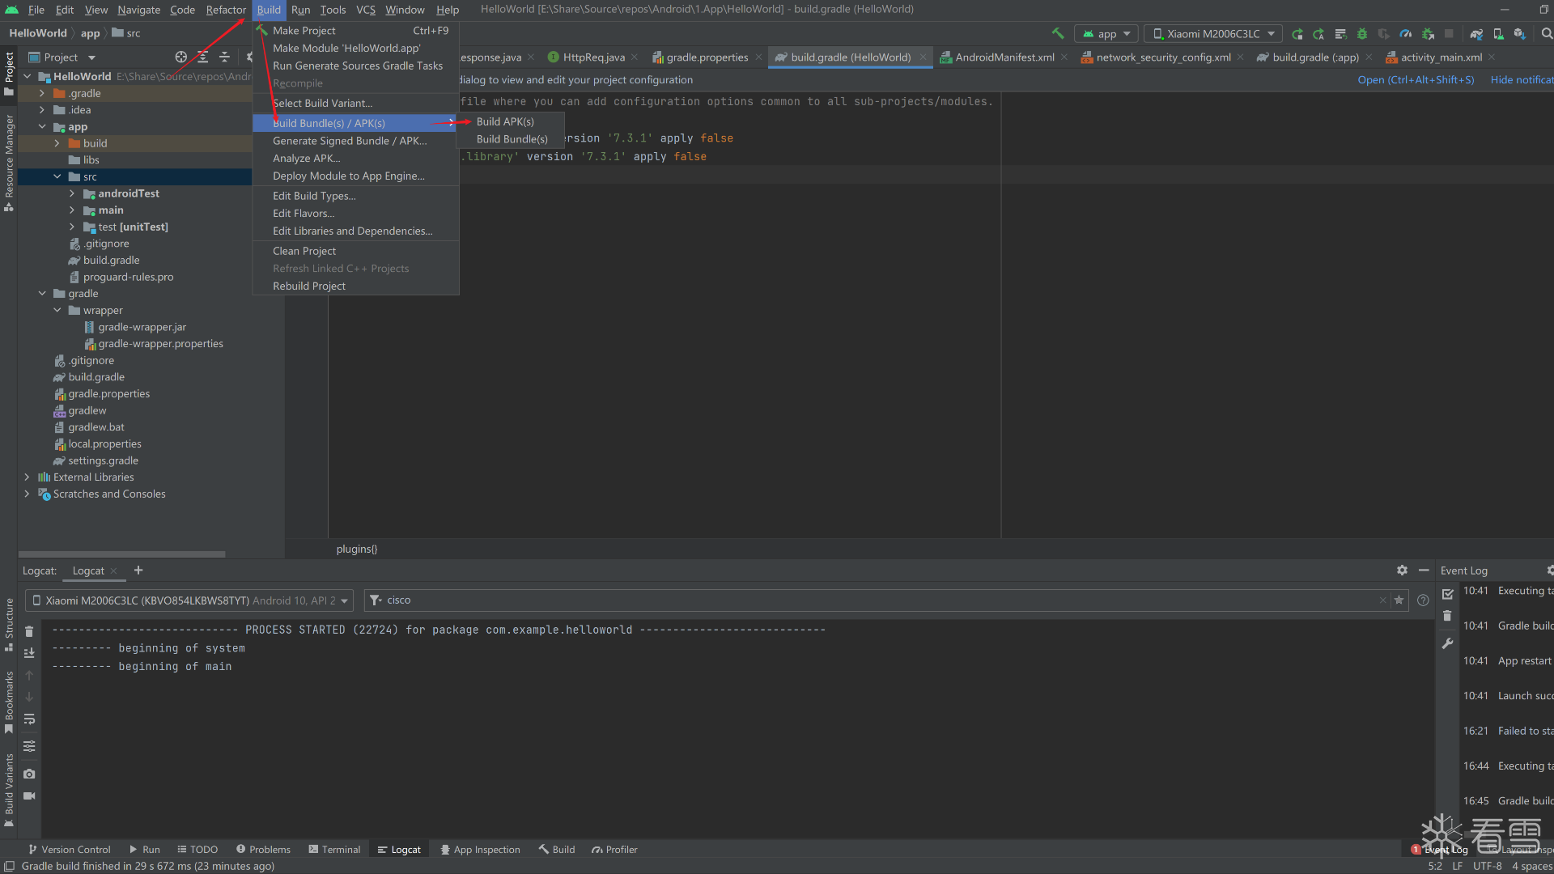Toggle scroll to end in logcat
The width and height of the screenshot is (1554, 874).
(29, 653)
